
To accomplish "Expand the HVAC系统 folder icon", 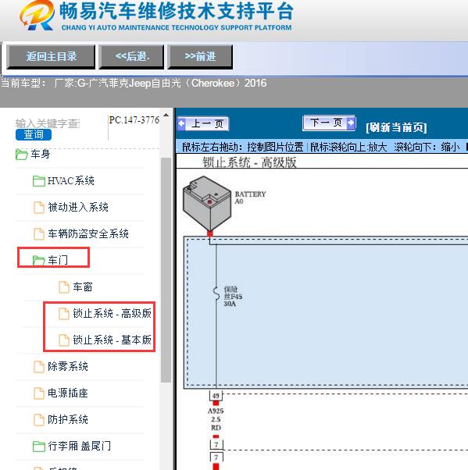I will coord(39,181).
